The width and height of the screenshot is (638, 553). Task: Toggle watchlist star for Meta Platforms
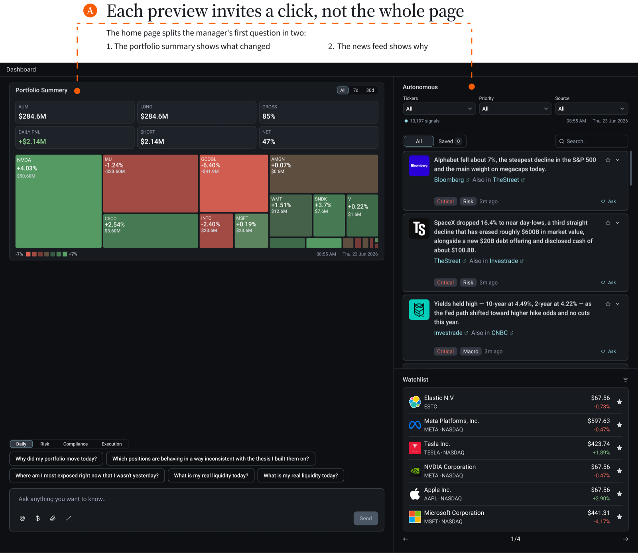(619, 425)
